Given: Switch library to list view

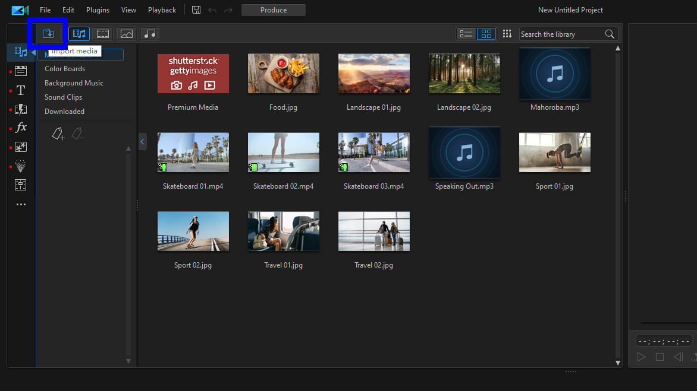Looking at the screenshot, I should pyautogui.click(x=466, y=34).
